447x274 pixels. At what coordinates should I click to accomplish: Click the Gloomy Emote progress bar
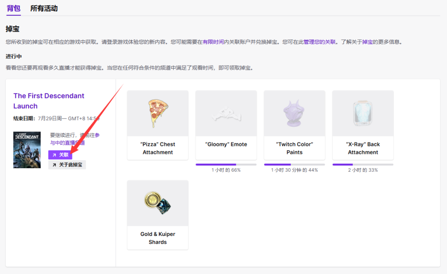click(x=226, y=164)
